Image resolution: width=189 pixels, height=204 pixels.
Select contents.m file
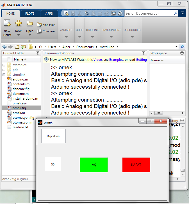21,84
